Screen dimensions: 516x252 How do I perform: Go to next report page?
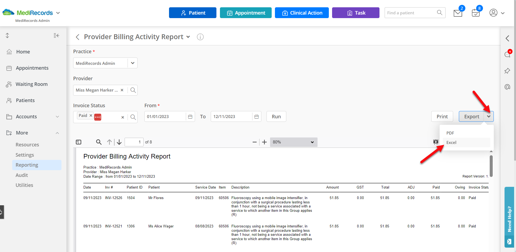[119, 142]
